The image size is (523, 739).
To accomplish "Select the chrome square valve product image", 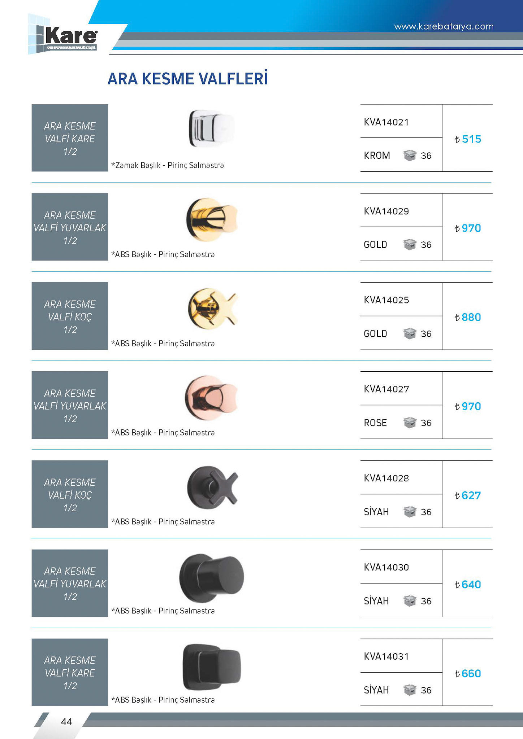I will pos(212,128).
